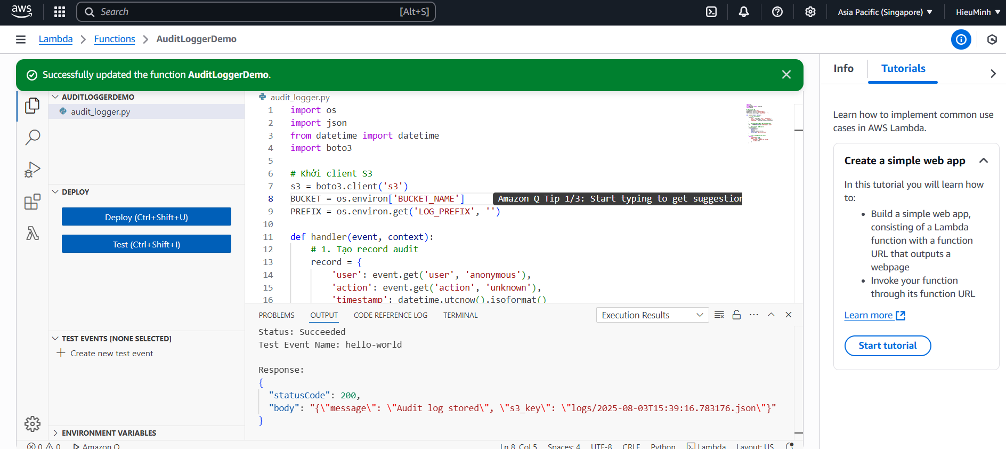Open the Lambda sidebar view

coord(33,233)
